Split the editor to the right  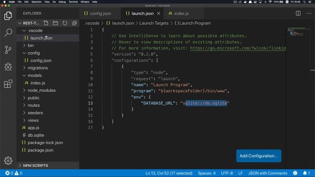(298, 13)
